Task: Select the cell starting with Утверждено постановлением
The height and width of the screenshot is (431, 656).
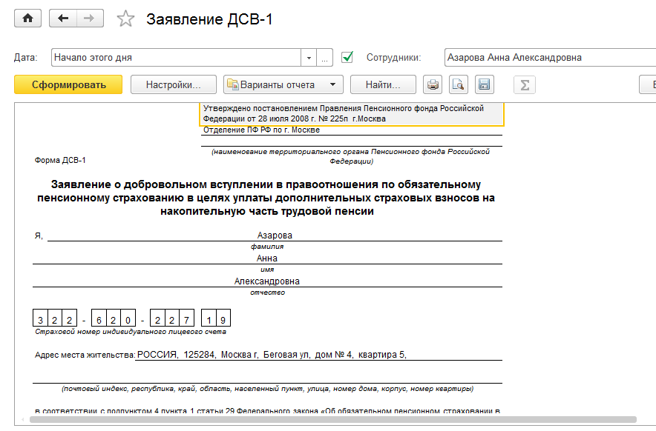Action: pyautogui.click(x=352, y=113)
